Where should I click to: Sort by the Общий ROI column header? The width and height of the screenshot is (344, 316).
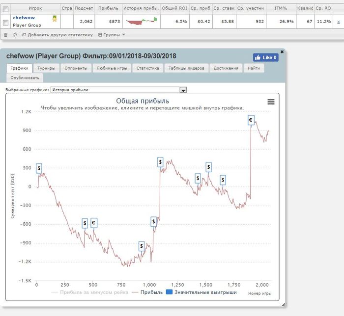tap(174, 8)
